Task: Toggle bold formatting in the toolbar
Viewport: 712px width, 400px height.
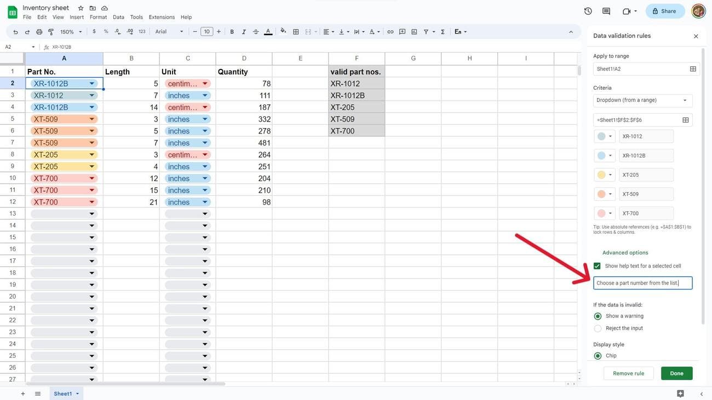Action: pos(232,32)
